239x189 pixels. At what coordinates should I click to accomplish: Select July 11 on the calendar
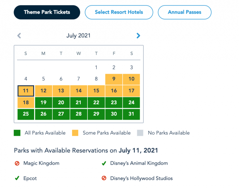click(26, 91)
